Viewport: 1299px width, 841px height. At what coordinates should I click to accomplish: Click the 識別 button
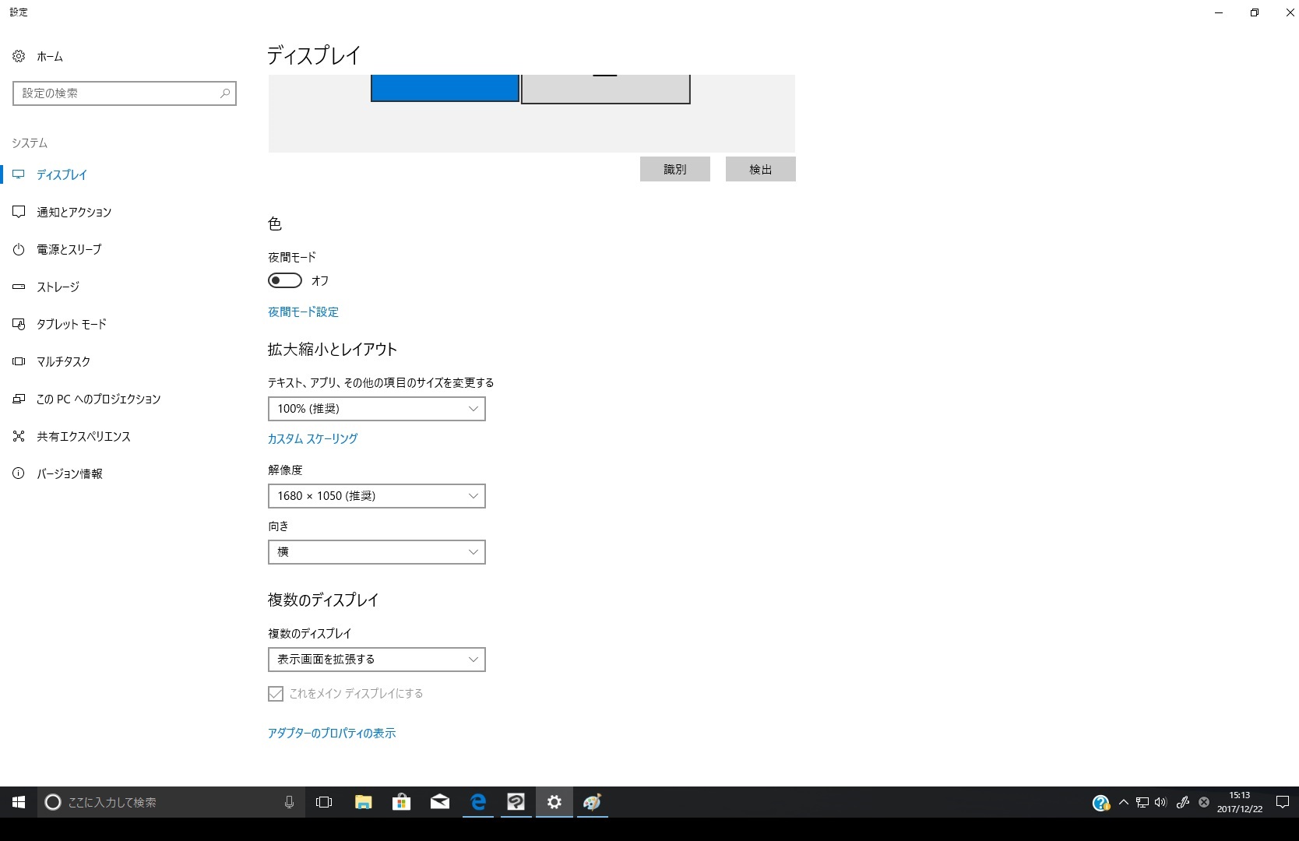click(x=675, y=169)
